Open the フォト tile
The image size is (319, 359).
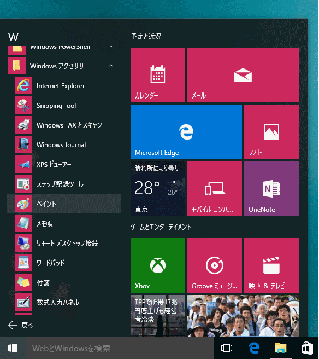[x=271, y=132]
